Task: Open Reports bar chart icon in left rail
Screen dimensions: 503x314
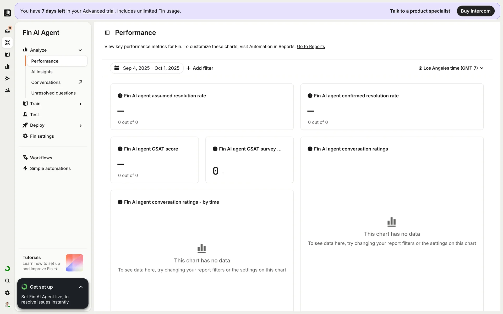Action: [7, 66]
